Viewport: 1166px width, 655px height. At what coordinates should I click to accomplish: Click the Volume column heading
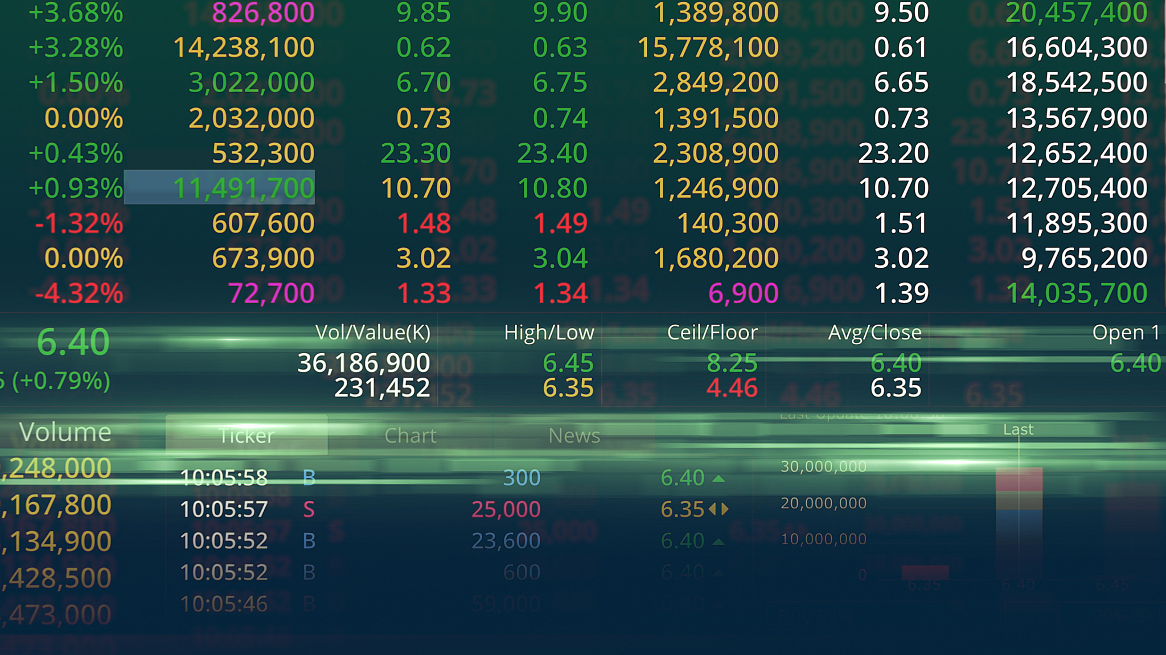click(65, 432)
